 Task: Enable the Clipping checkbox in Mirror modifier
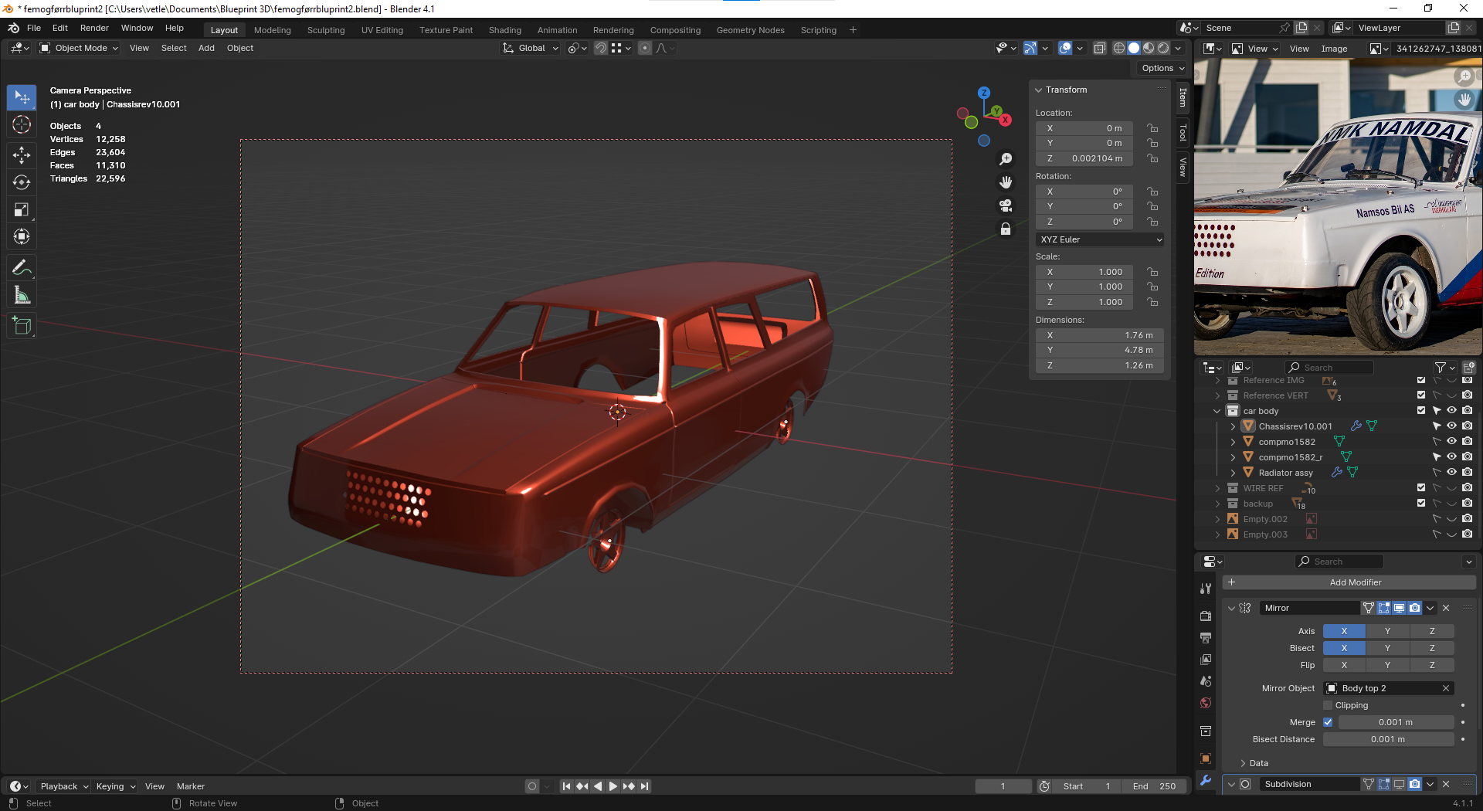point(1328,705)
